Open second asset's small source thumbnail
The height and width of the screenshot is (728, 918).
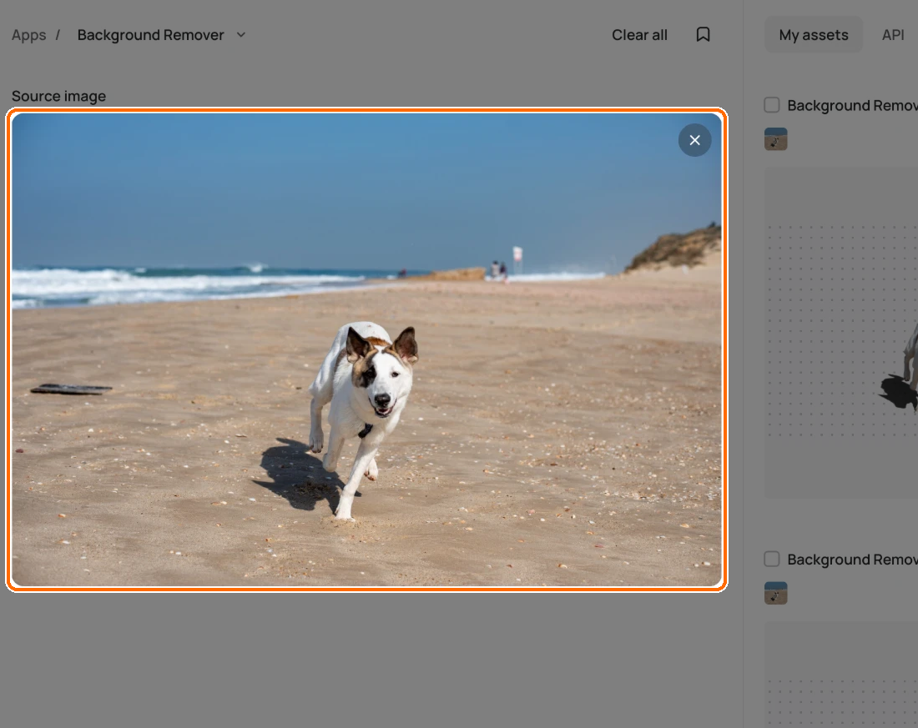click(776, 593)
